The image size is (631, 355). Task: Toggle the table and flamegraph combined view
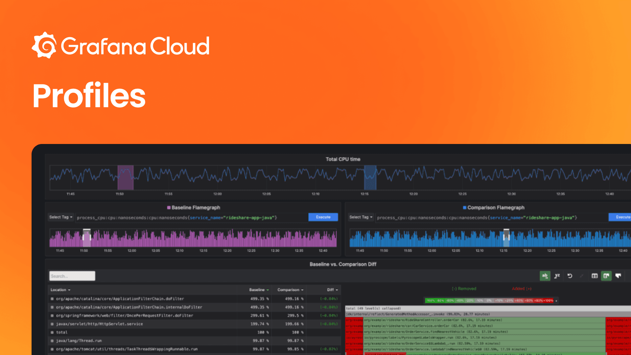[606, 276]
